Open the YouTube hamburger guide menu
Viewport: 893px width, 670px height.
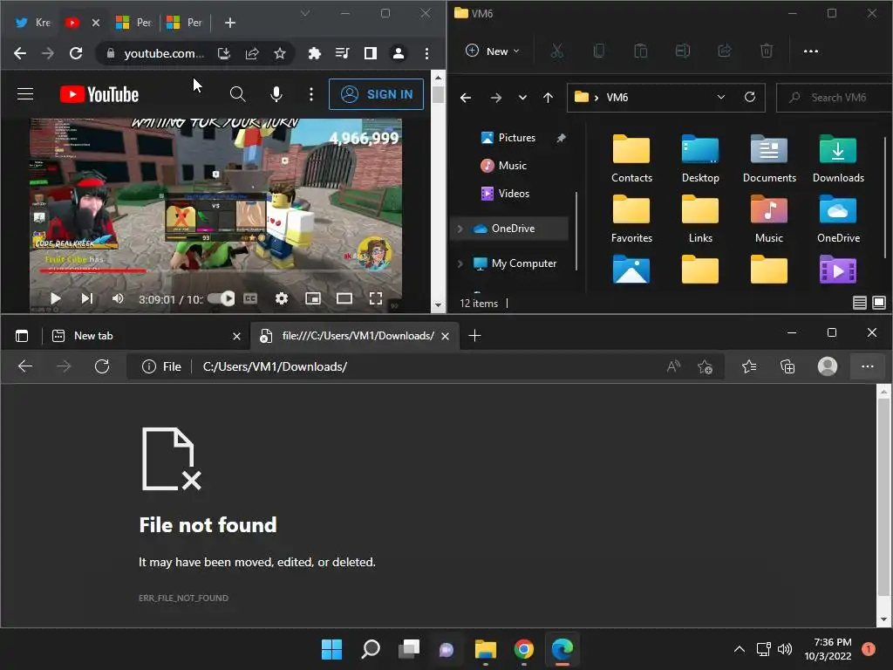(x=25, y=94)
